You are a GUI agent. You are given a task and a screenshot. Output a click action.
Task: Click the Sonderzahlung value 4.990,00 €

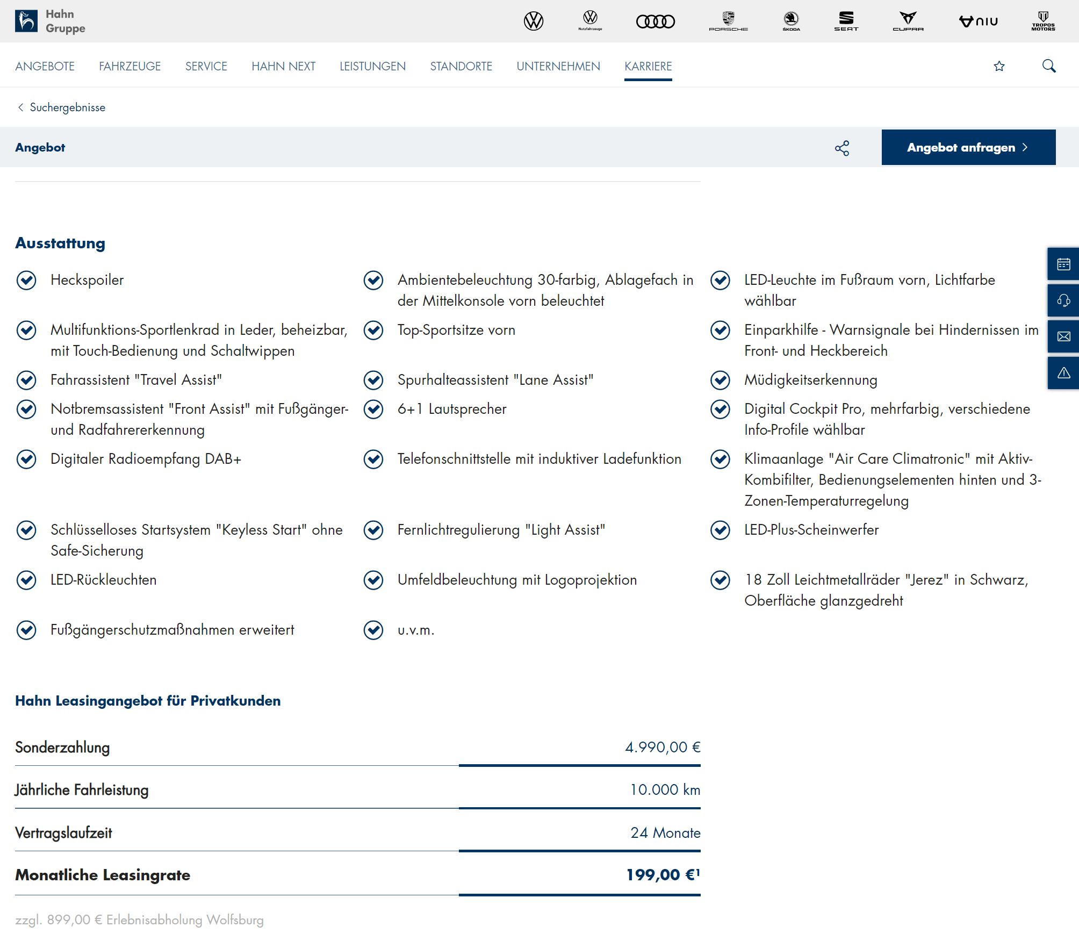pyautogui.click(x=663, y=747)
